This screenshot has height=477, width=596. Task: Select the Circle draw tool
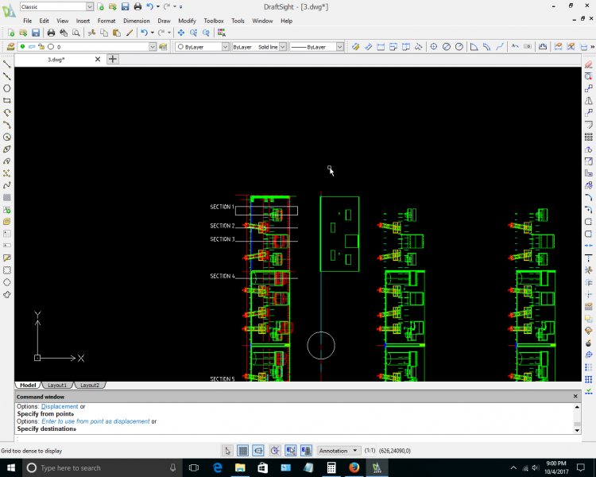point(7,137)
